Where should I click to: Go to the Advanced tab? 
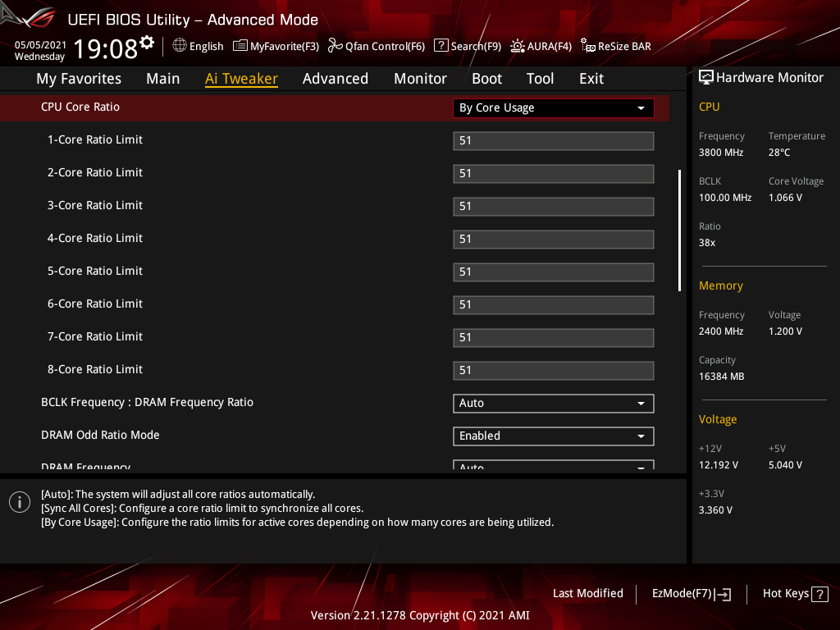coord(336,79)
